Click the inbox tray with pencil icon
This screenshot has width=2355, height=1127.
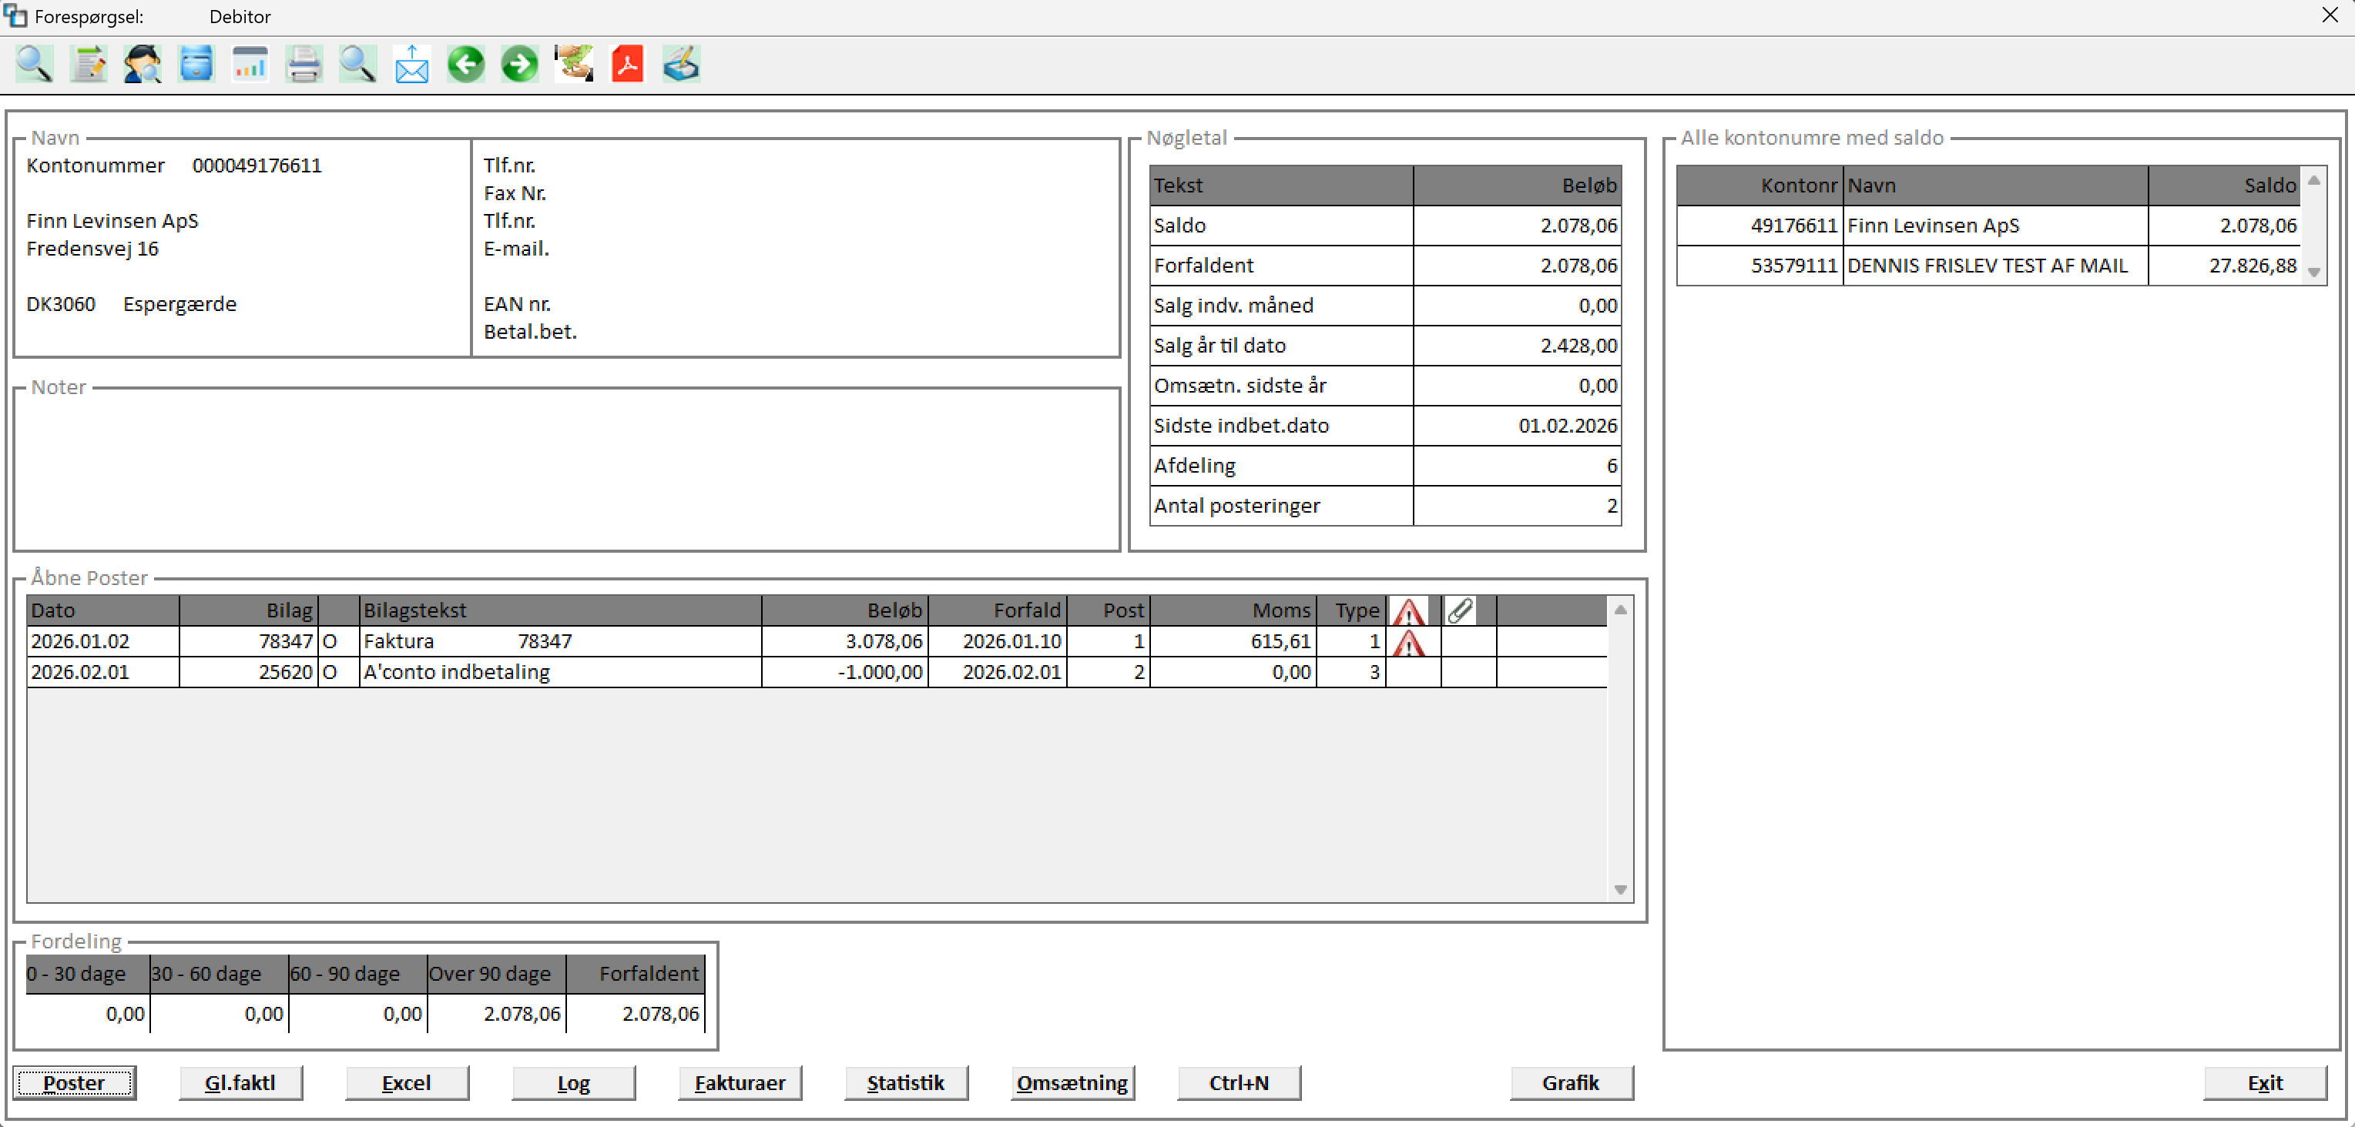[x=681, y=64]
